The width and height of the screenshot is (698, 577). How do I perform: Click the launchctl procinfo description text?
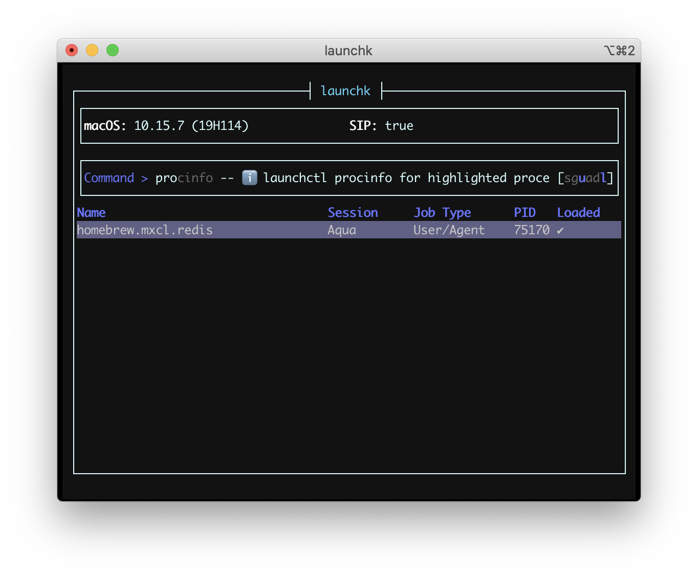(406, 178)
